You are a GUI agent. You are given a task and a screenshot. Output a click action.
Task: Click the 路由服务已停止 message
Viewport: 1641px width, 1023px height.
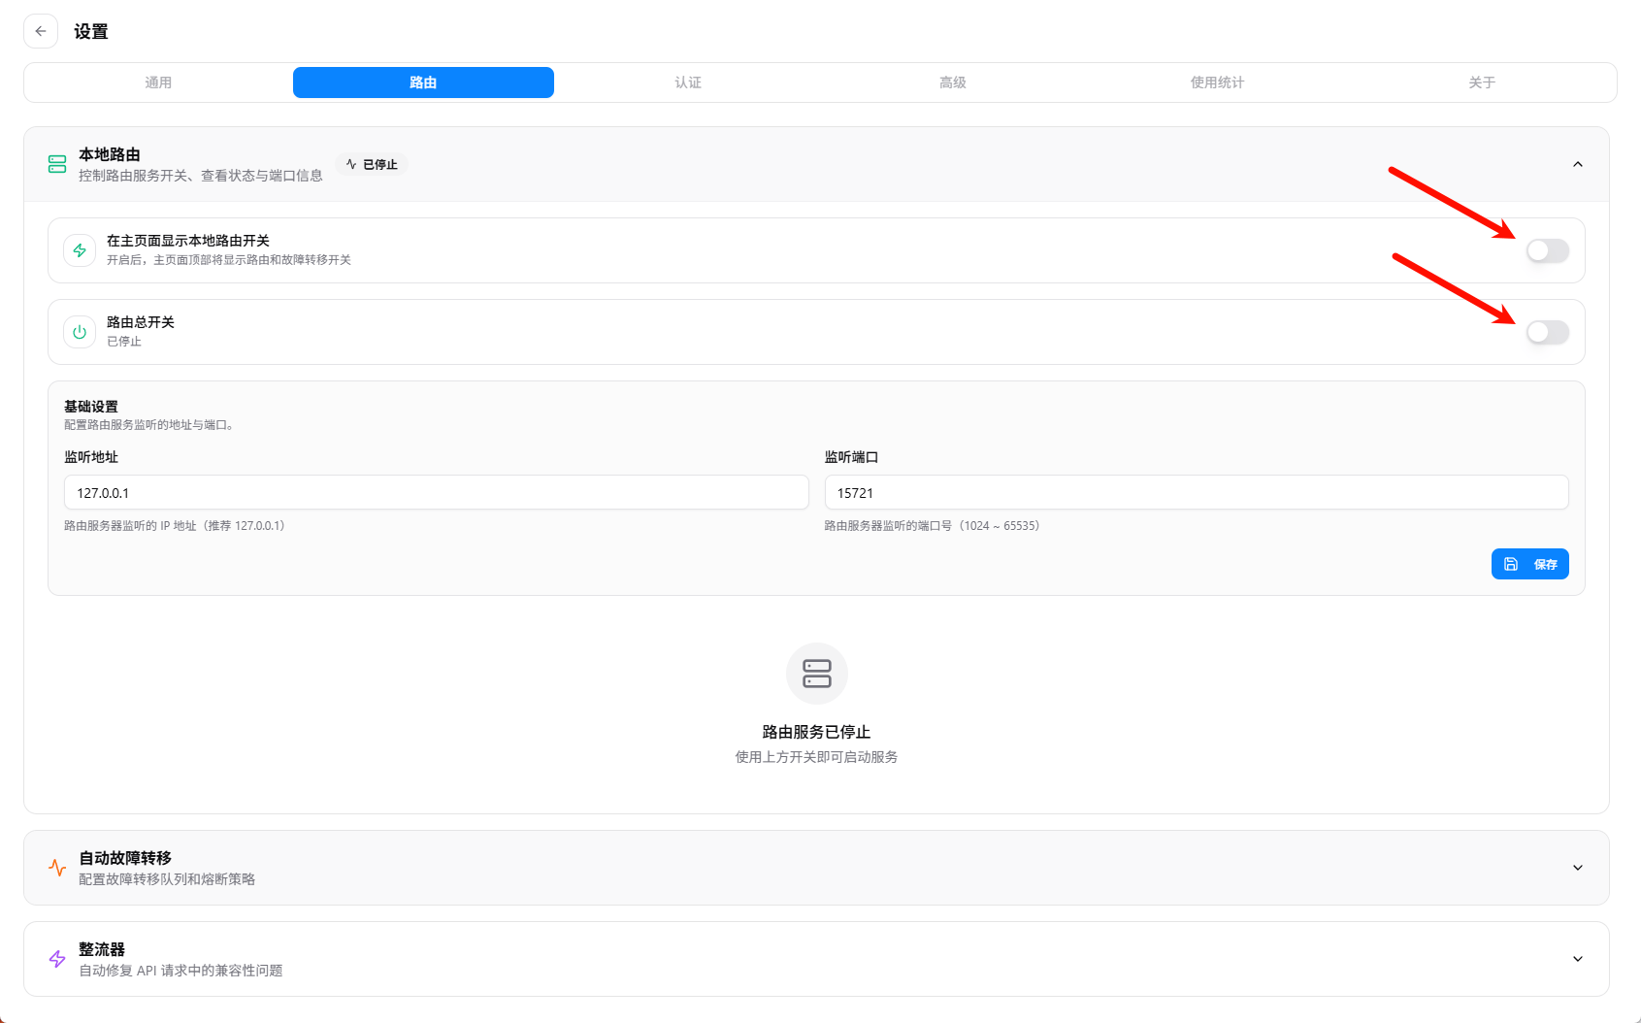pyautogui.click(x=817, y=732)
